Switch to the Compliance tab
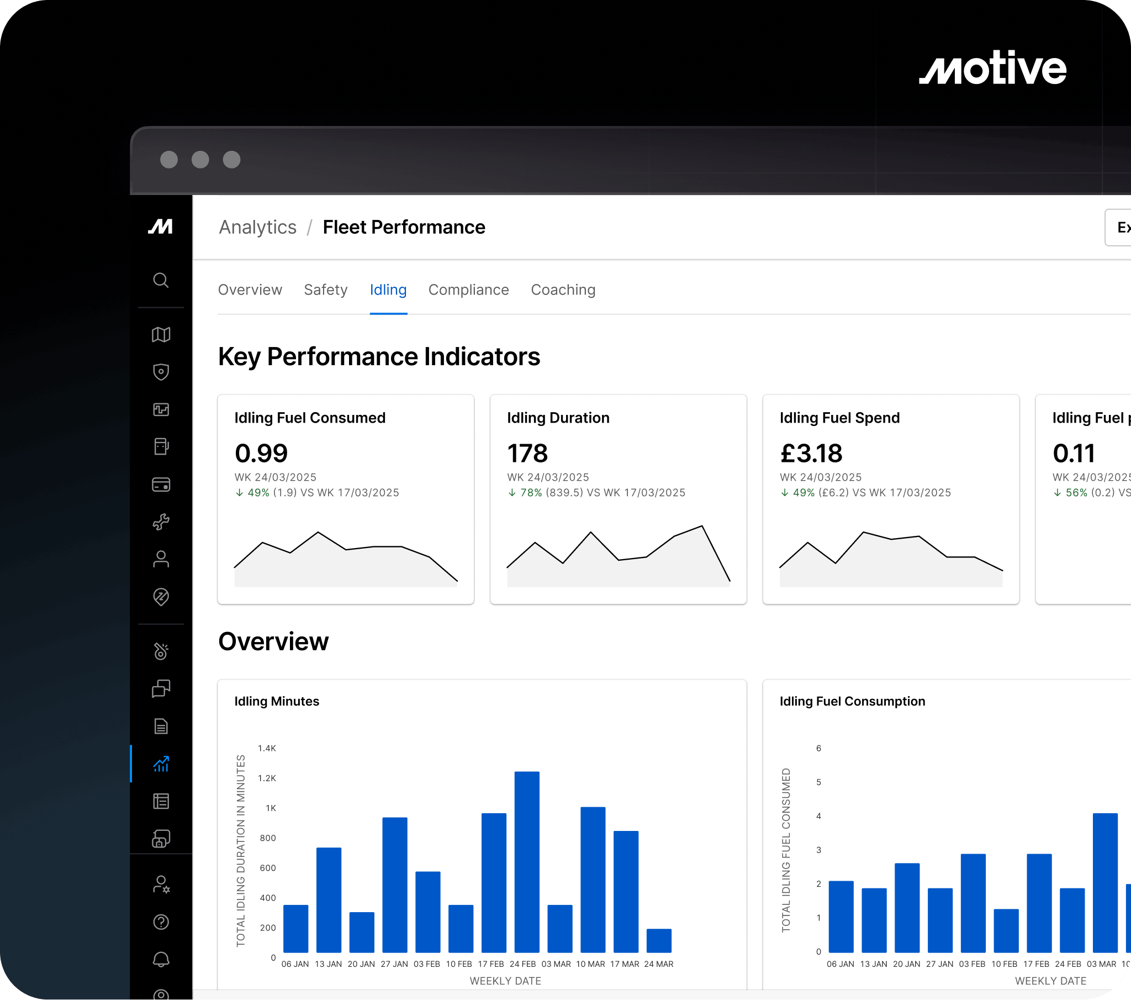The width and height of the screenshot is (1131, 1000). click(468, 290)
